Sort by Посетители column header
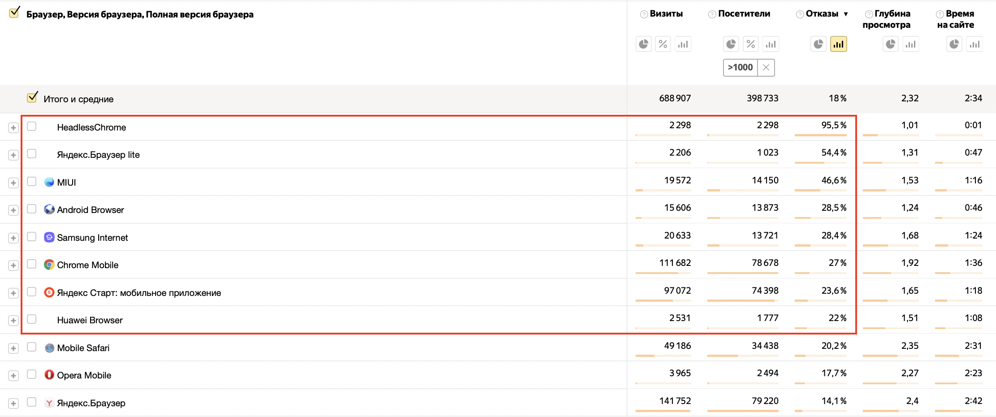Image resolution: width=996 pixels, height=417 pixels. (x=744, y=14)
